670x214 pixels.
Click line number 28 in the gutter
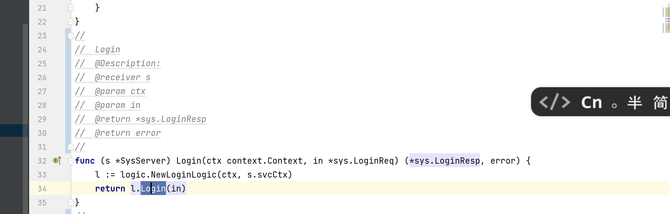point(42,105)
